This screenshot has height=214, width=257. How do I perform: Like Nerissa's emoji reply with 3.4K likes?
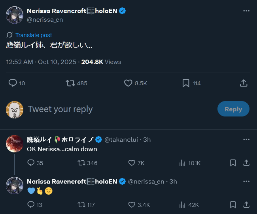[132, 205]
